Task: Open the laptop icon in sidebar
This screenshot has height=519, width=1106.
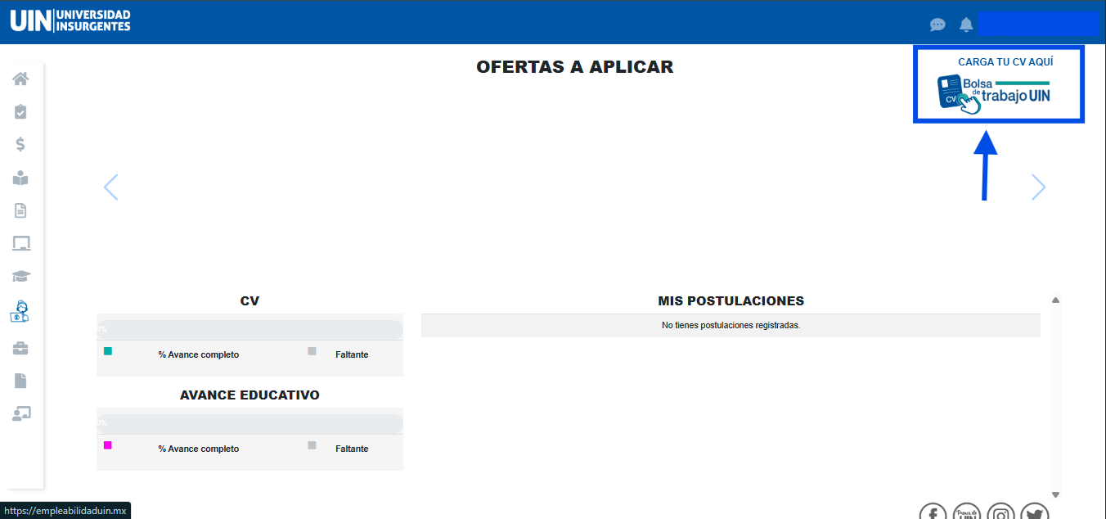Action: (20, 243)
